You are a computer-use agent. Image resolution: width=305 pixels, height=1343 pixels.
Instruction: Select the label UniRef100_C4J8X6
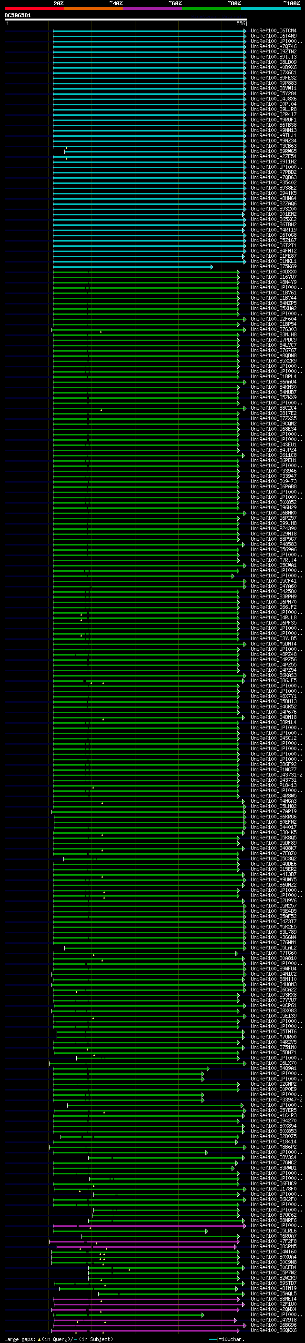pyautogui.click(x=274, y=99)
